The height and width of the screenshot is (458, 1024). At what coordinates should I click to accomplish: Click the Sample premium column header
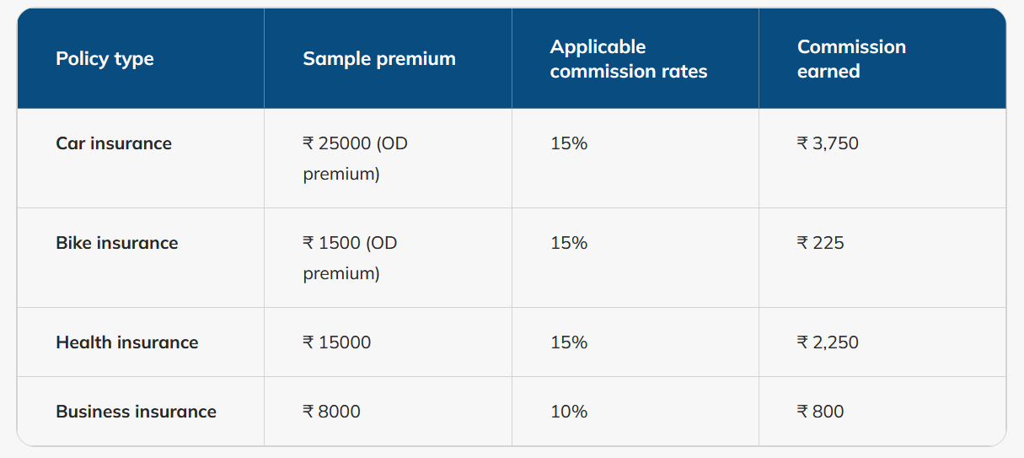click(378, 59)
